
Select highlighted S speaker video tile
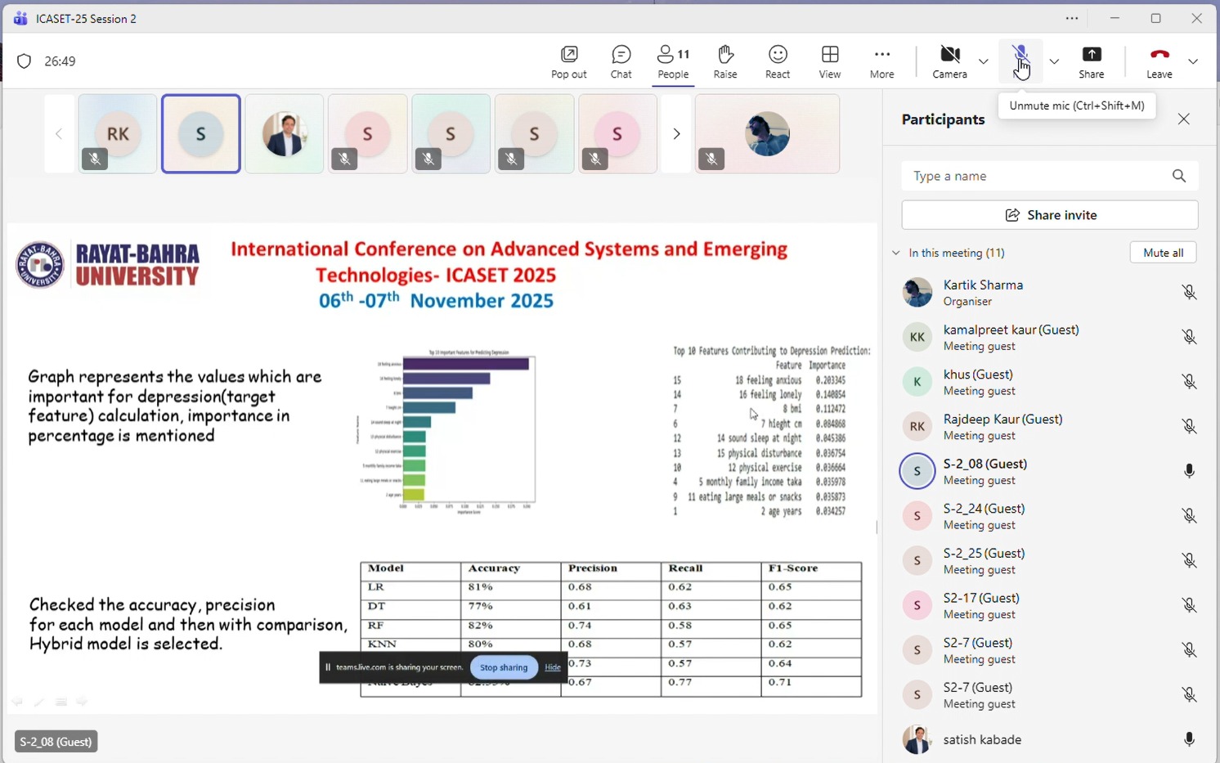coord(201,133)
